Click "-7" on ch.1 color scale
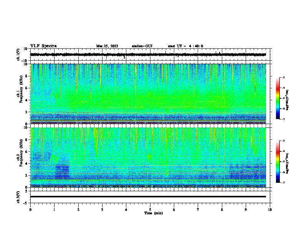 [x=283, y=119]
